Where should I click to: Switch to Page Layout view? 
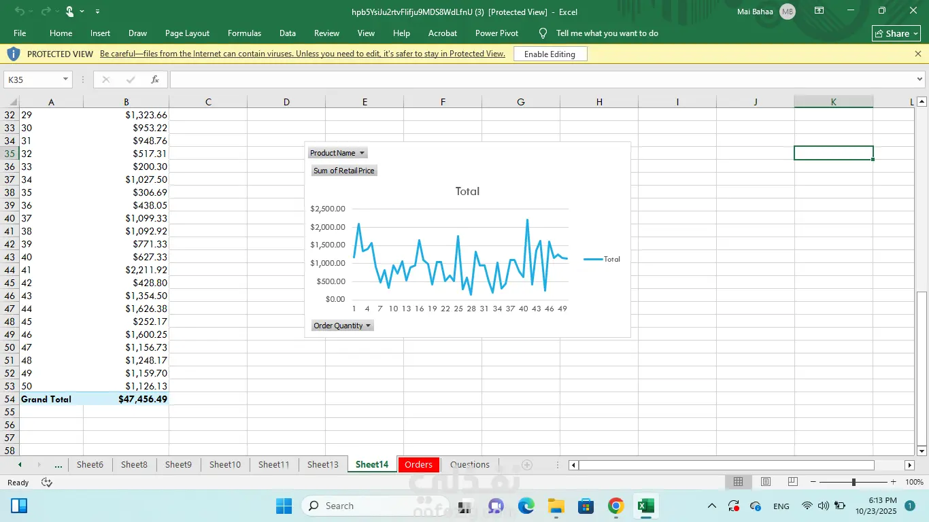(765, 482)
